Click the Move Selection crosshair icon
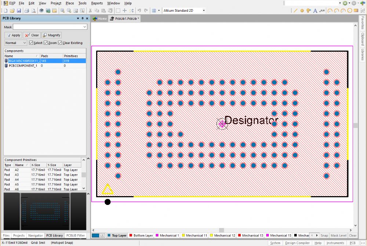367x246 pixels. (x=124, y=11)
